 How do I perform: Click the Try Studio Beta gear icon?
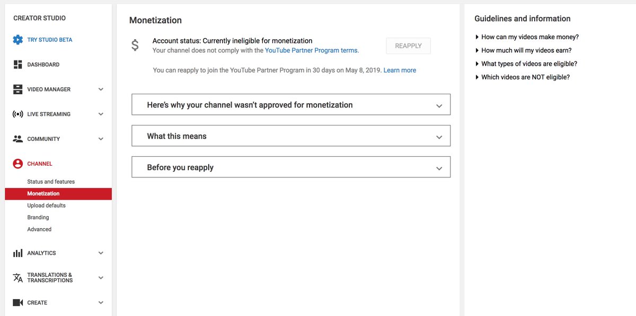pyautogui.click(x=18, y=40)
